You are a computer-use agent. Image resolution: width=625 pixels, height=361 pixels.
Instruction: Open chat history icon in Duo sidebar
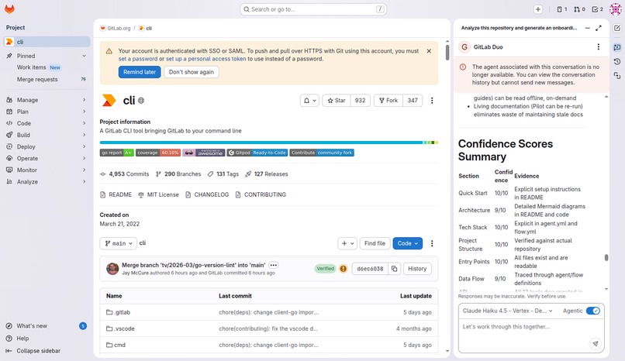[x=617, y=61]
